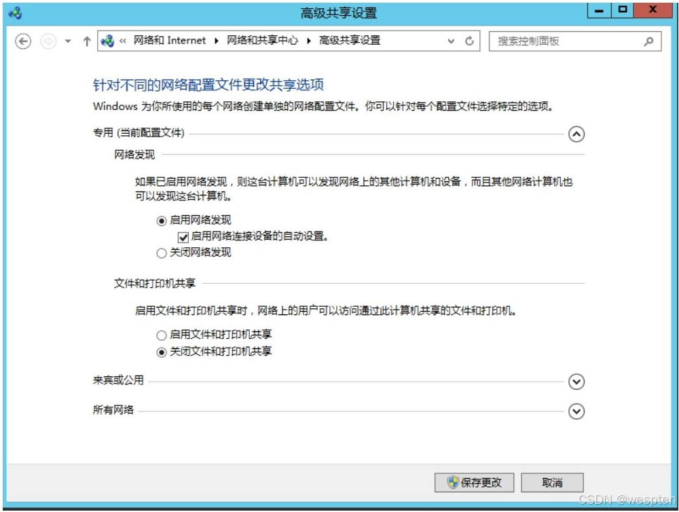
Task: Refresh the address bar location
Action: click(469, 41)
